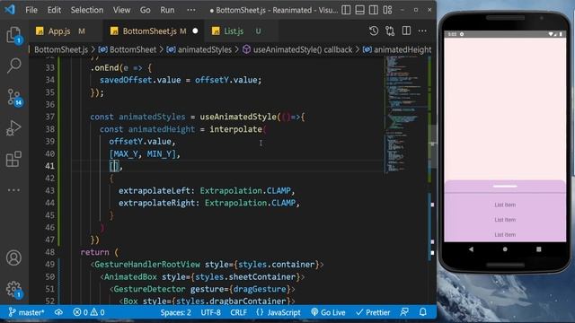Viewport: 575px width, 323px height.
Task: Click the editor vertical scrollbar
Action: coord(433,146)
